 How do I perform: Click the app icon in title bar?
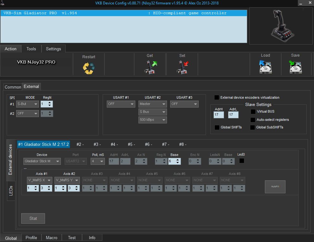click(3, 3)
